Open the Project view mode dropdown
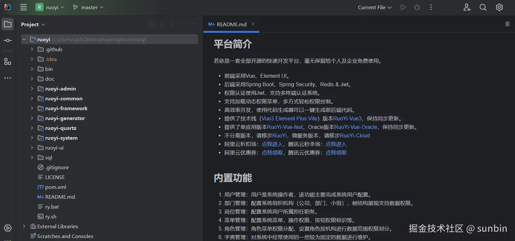This screenshot has width=515, height=241. coord(33,24)
